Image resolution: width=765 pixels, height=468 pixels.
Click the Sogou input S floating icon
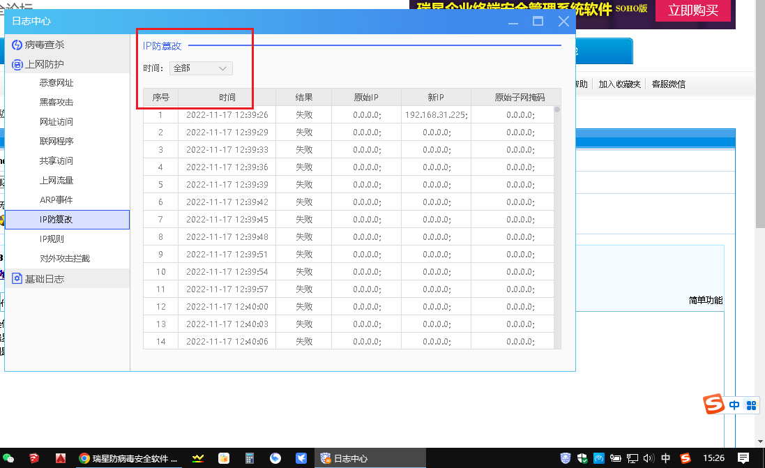pyautogui.click(x=714, y=404)
